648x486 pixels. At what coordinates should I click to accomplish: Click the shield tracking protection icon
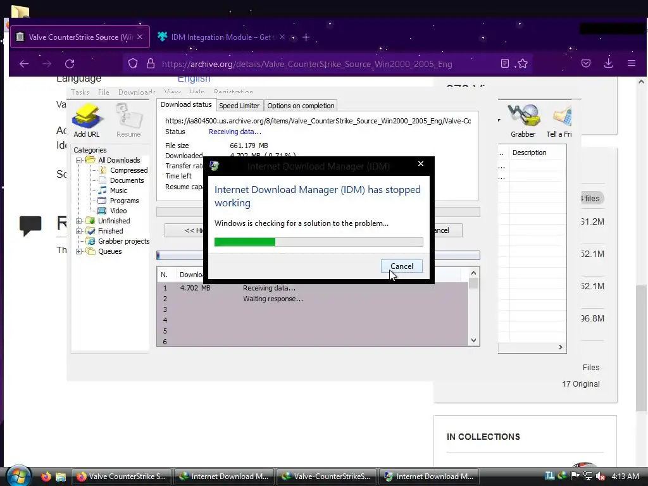point(133,64)
